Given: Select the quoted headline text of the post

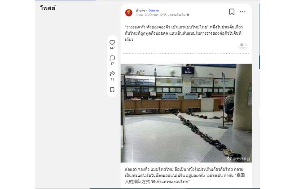Looking at the screenshot, I should [167, 27].
